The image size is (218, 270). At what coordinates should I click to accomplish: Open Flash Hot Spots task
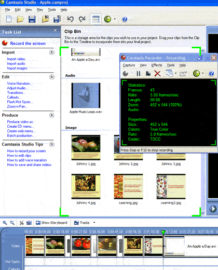20,102
